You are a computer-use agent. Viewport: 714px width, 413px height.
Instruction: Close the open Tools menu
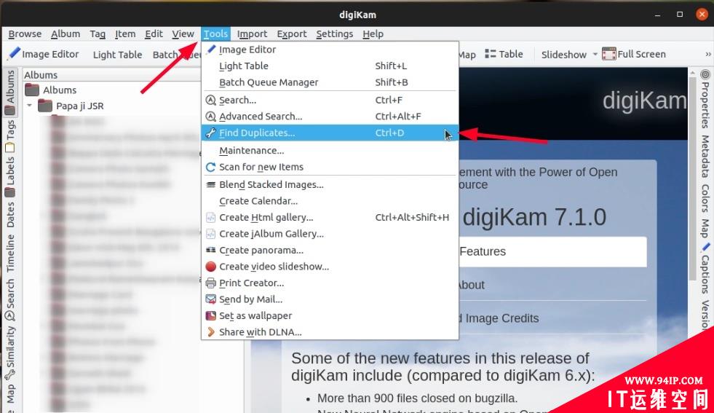216,34
